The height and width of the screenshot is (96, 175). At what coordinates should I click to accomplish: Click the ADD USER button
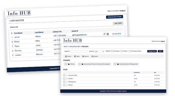[118, 23]
